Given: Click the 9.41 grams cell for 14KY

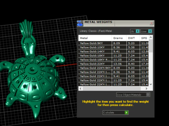Looking at the screenshot, I should (x=119, y=51).
